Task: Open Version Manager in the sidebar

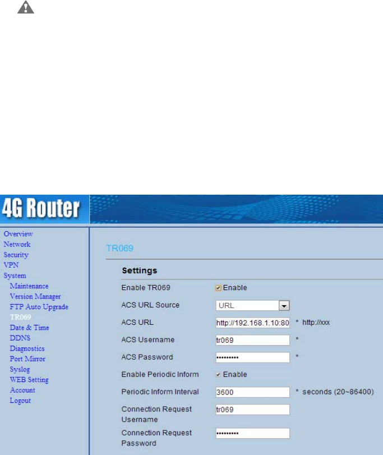Action: point(35,297)
